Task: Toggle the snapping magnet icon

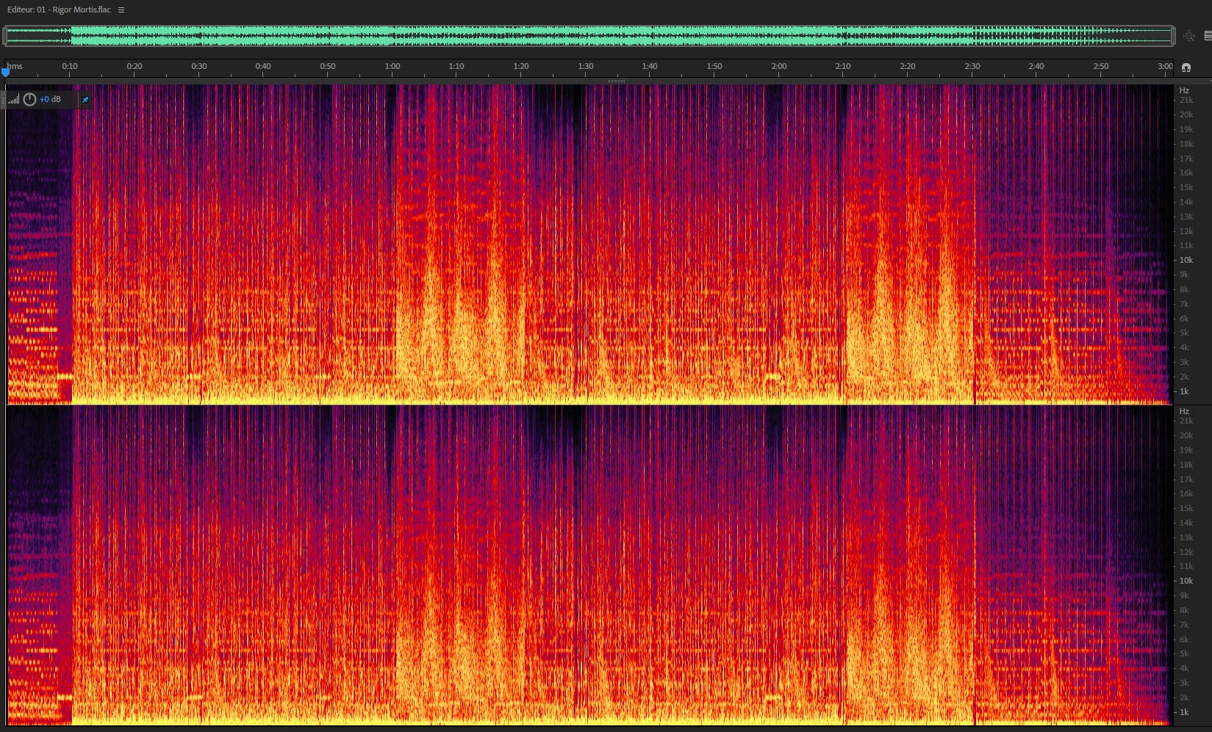Action: pos(1186,67)
